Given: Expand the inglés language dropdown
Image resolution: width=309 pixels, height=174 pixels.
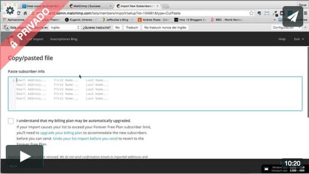Looking at the screenshot, I should (64, 28).
